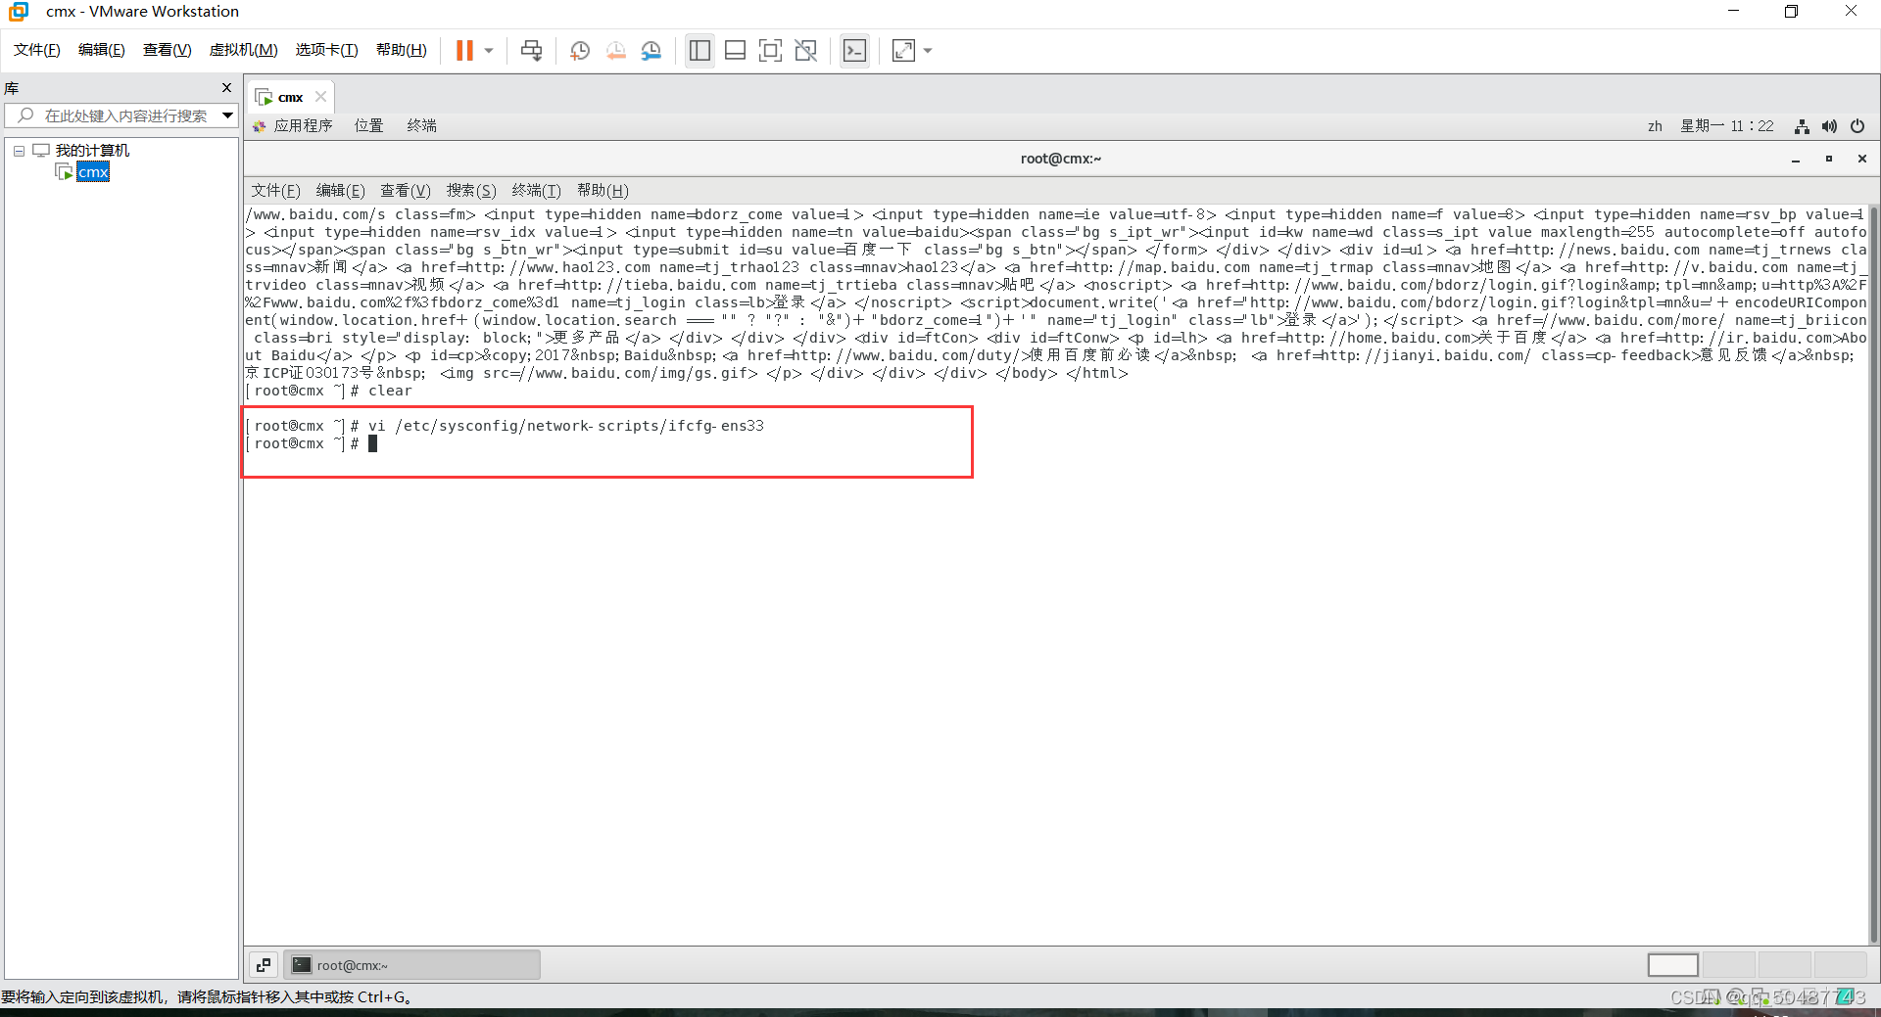Screen dimensions: 1881x1017
Task: Take a snapshot of the VM
Action: coord(580,51)
